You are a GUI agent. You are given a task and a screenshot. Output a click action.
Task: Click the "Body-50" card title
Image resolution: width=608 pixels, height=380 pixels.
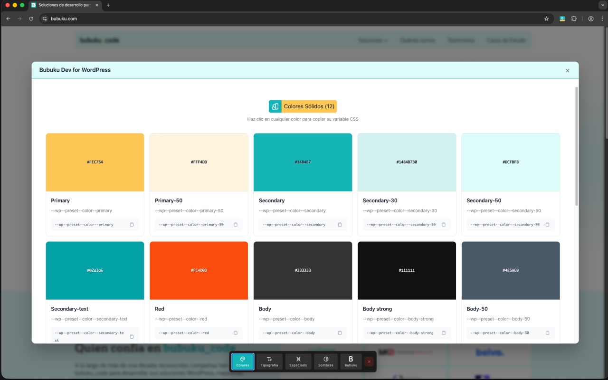pyautogui.click(x=477, y=309)
